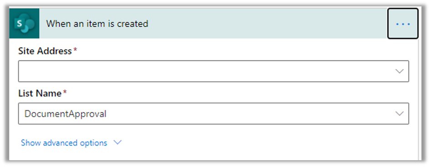Click the SharePoint connector icon
431x167 pixels.
(24, 23)
